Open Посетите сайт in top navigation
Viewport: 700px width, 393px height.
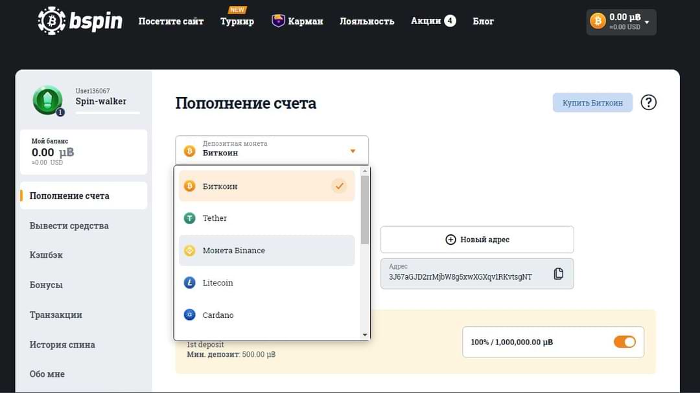tap(171, 21)
